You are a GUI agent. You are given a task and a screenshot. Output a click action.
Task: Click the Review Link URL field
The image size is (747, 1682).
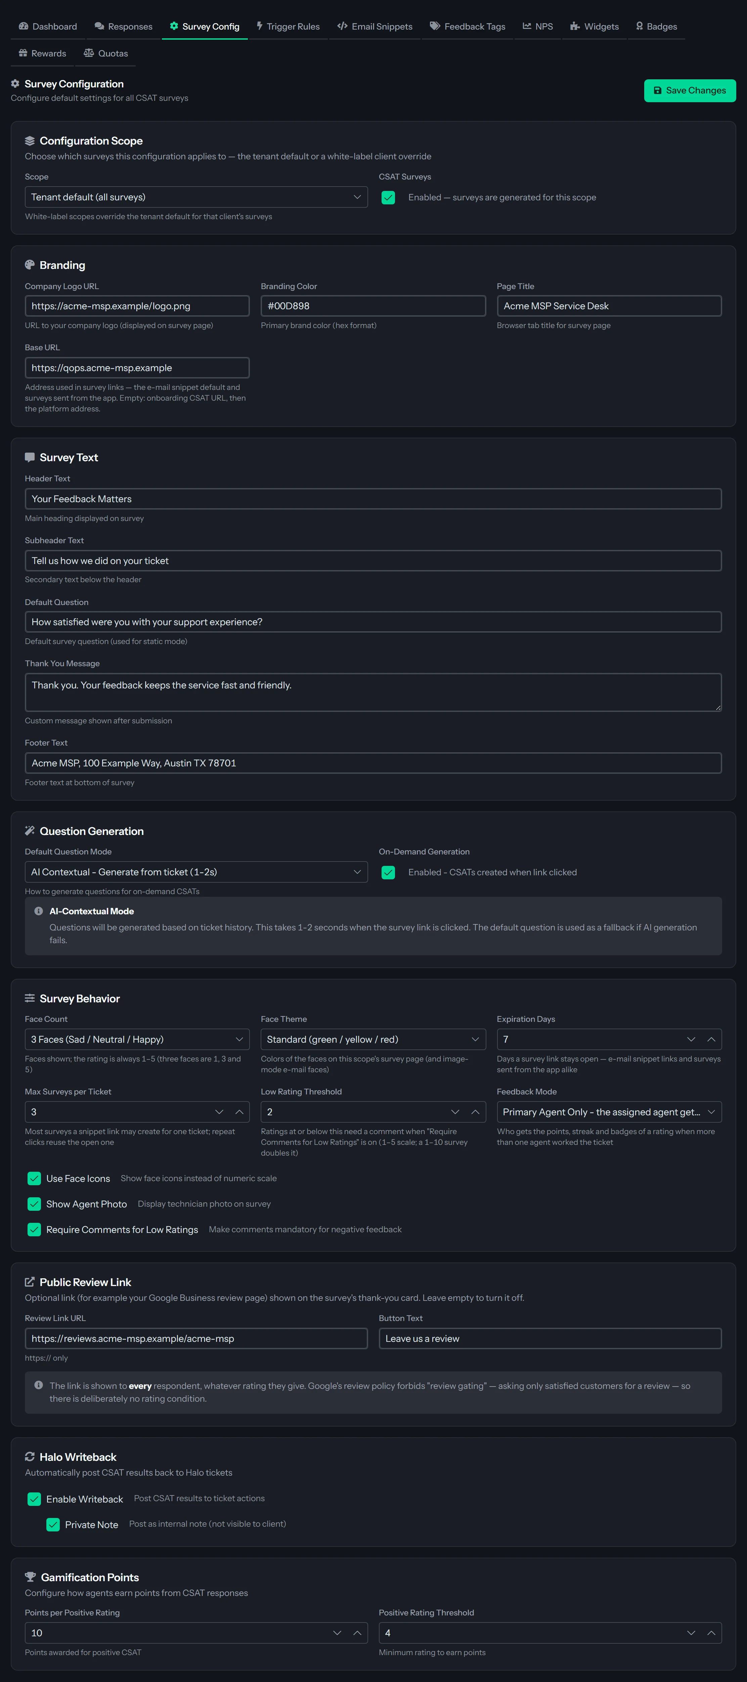(196, 1338)
